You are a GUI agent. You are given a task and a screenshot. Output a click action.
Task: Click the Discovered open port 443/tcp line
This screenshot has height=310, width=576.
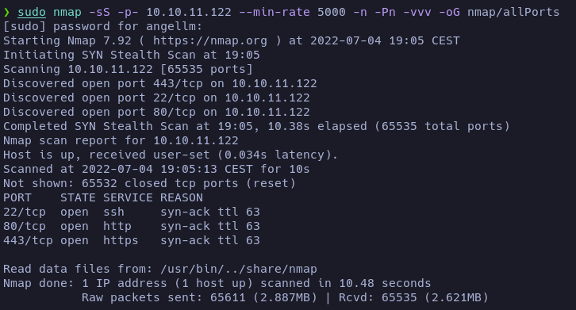[x=160, y=83]
